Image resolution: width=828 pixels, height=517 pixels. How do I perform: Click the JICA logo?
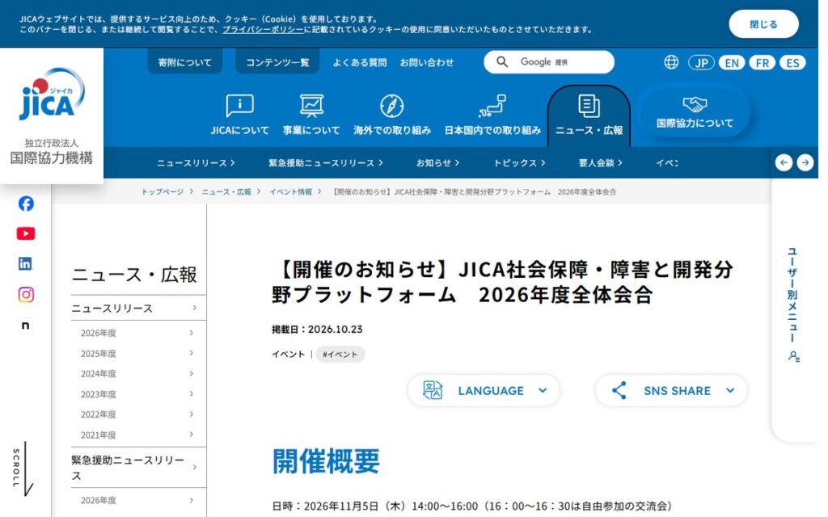[52, 94]
